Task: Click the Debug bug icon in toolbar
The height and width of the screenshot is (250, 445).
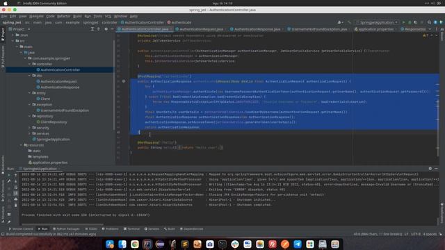Action: pos(410,22)
